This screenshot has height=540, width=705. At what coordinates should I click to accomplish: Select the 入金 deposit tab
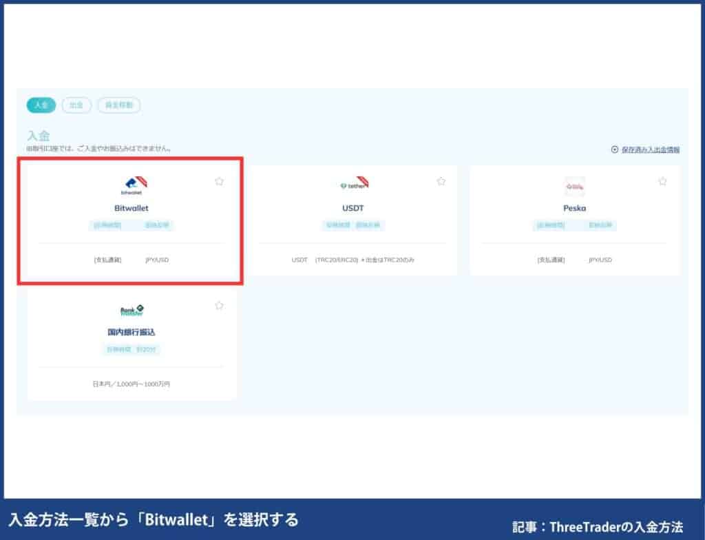click(x=41, y=105)
